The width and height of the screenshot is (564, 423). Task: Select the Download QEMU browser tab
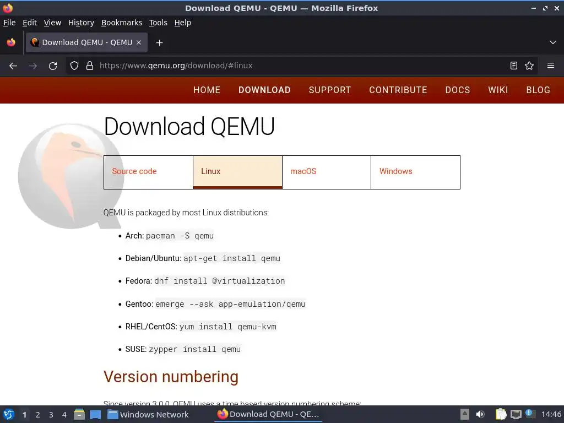86,42
